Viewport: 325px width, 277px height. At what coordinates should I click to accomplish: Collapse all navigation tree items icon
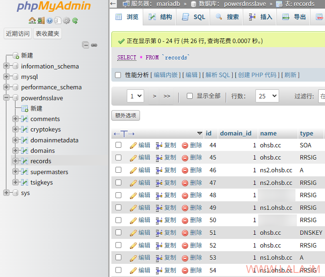[85, 45]
